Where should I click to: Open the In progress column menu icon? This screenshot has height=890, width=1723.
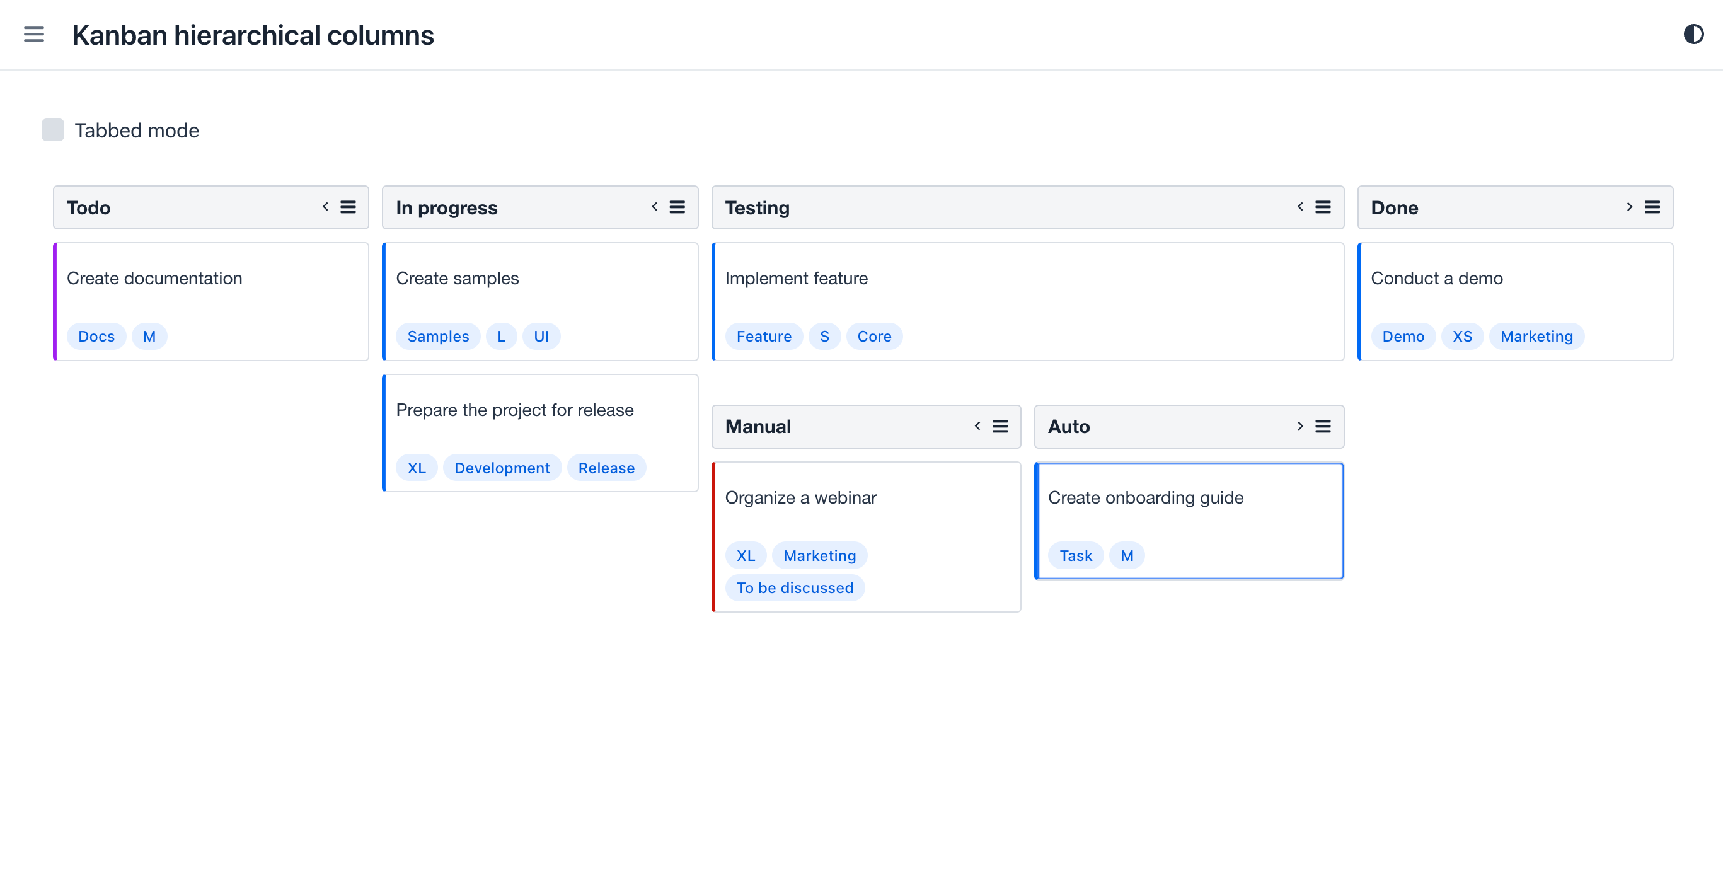pyautogui.click(x=677, y=207)
